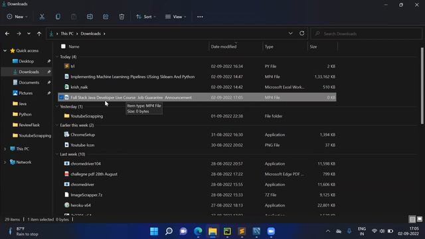
Task: Click the Paste toolbar icon
Action: pyautogui.click(x=74, y=17)
